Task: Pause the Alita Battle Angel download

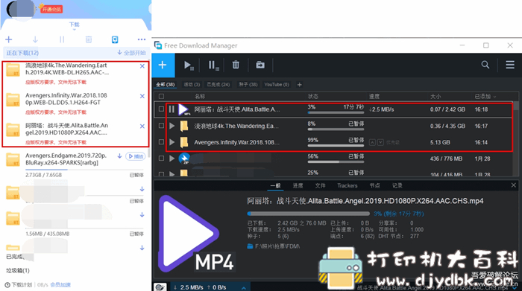Action: (x=172, y=109)
